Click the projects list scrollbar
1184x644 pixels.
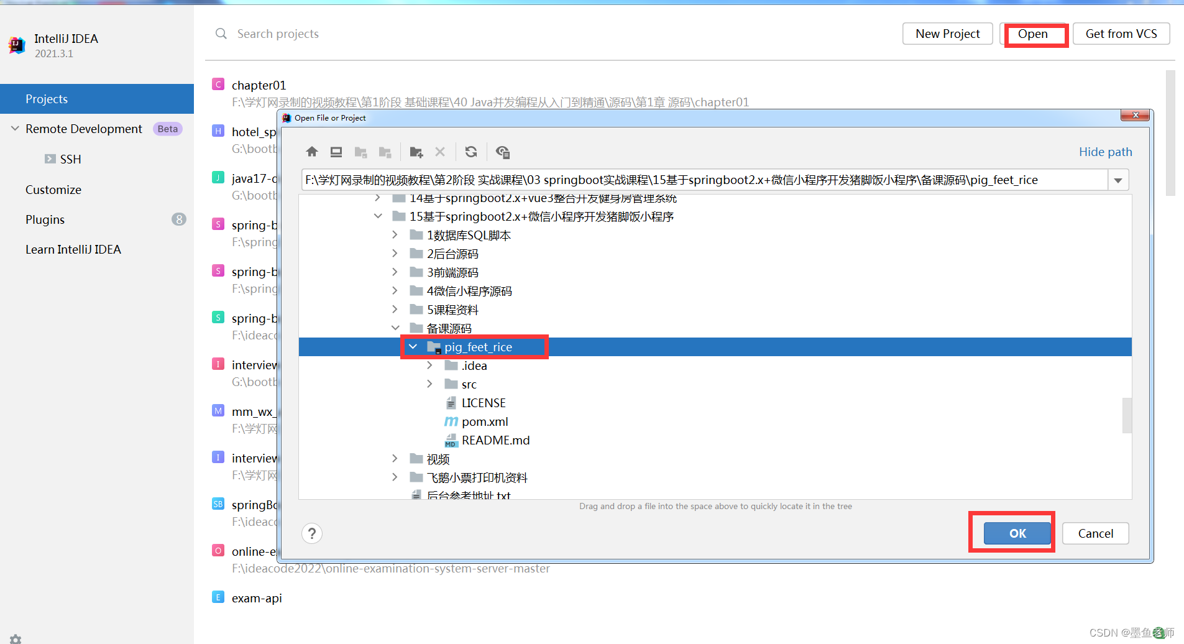(x=1170, y=132)
